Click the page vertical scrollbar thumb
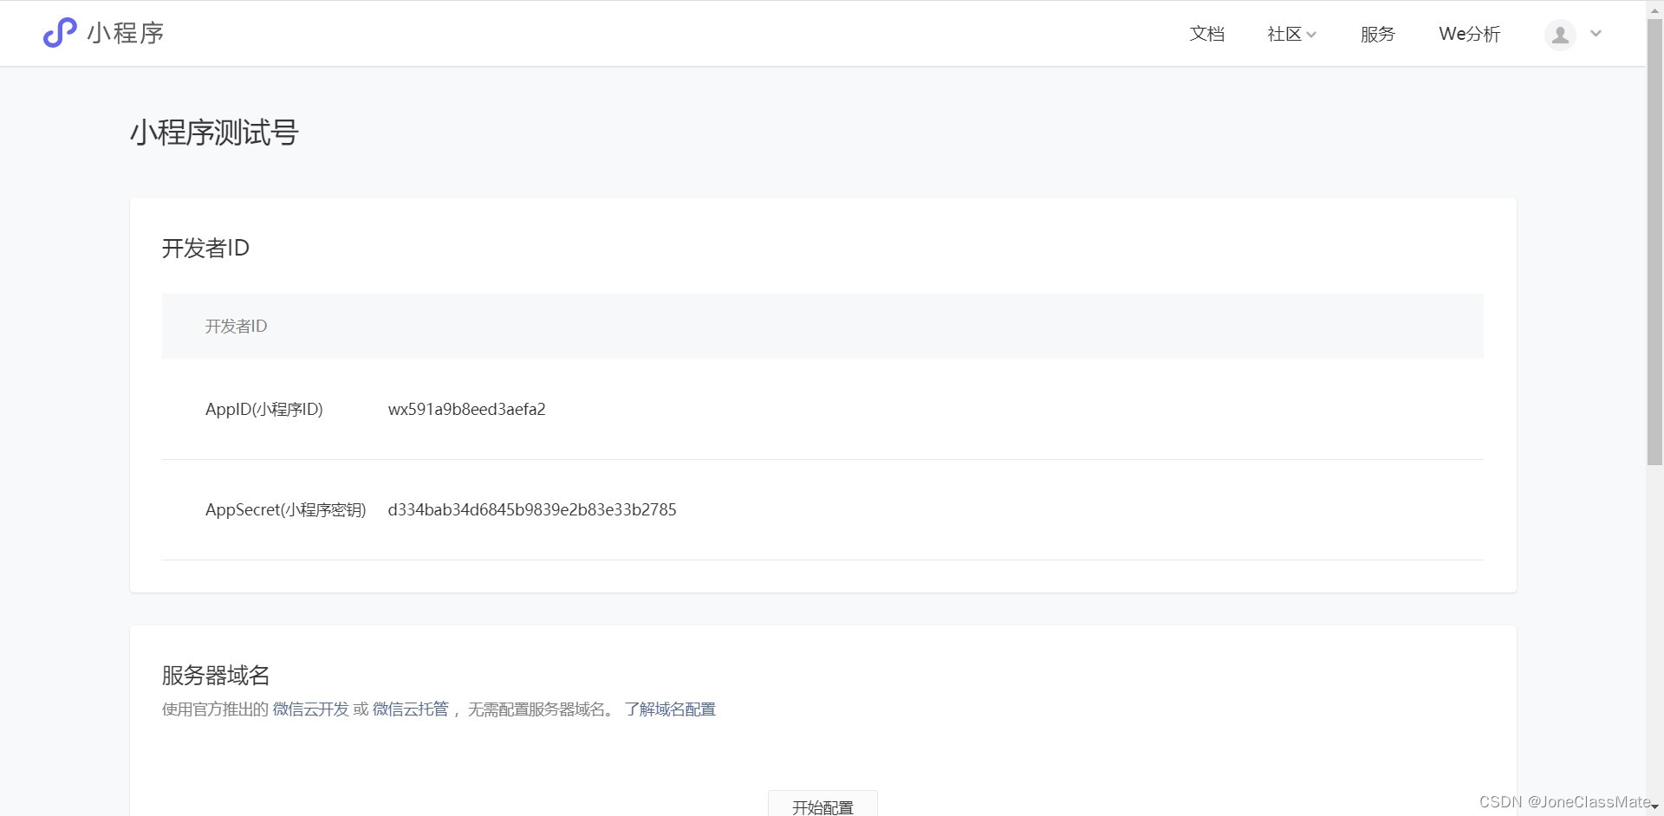The height and width of the screenshot is (816, 1664). coord(1654,243)
